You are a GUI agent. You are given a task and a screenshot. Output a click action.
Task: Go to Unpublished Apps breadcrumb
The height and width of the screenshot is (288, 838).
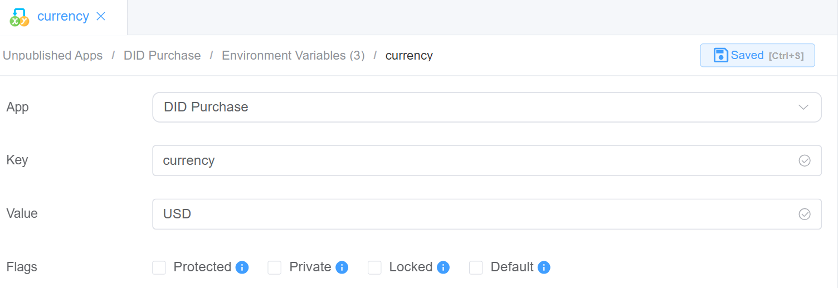click(x=53, y=56)
